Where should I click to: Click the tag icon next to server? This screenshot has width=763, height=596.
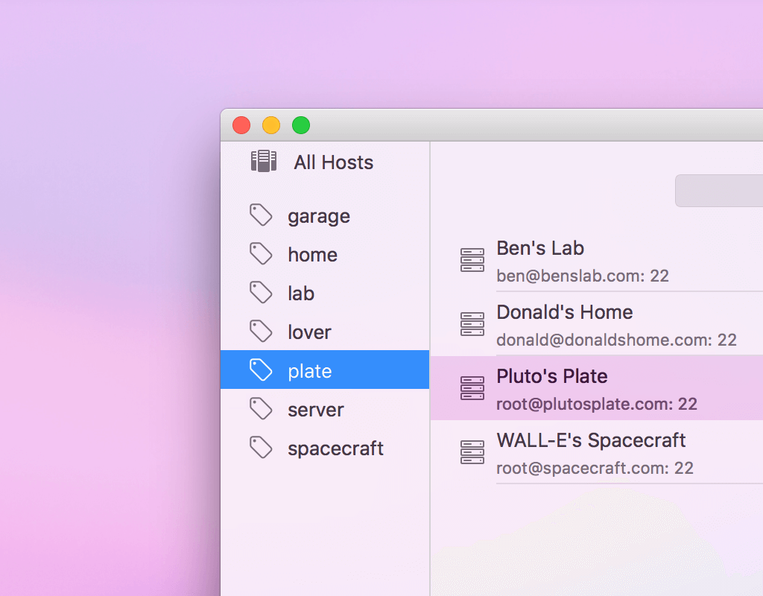point(261,409)
